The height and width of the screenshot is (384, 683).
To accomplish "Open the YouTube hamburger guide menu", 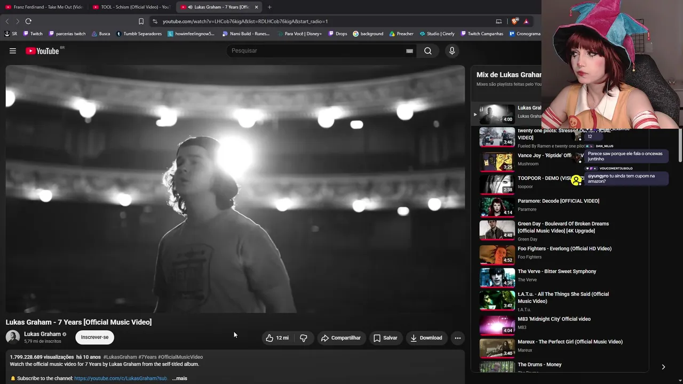I will pyautogui.click(x=13, y=51).
